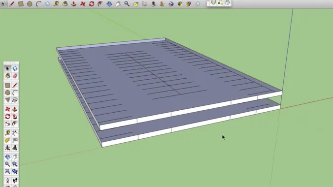
Task: Click Zoom magnifier in left tool palette
Action: coord(7,164)
